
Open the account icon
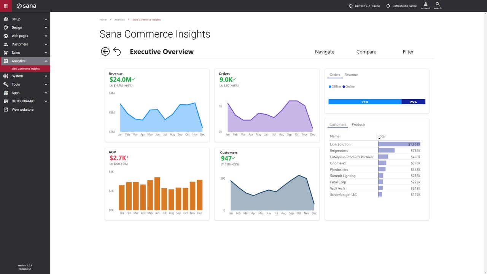426,4
